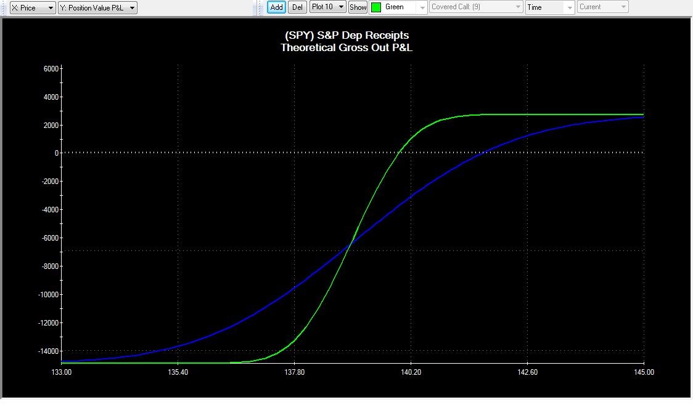Click the 140.20 x-axis label
Viewport: 693px width, 408px height.
coord(411,372)
